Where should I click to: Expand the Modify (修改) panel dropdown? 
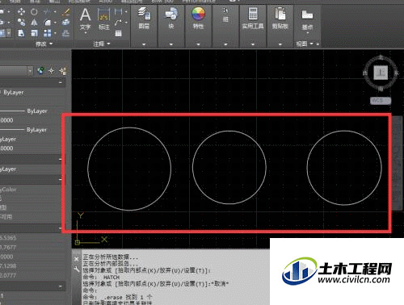pos(44,44)
